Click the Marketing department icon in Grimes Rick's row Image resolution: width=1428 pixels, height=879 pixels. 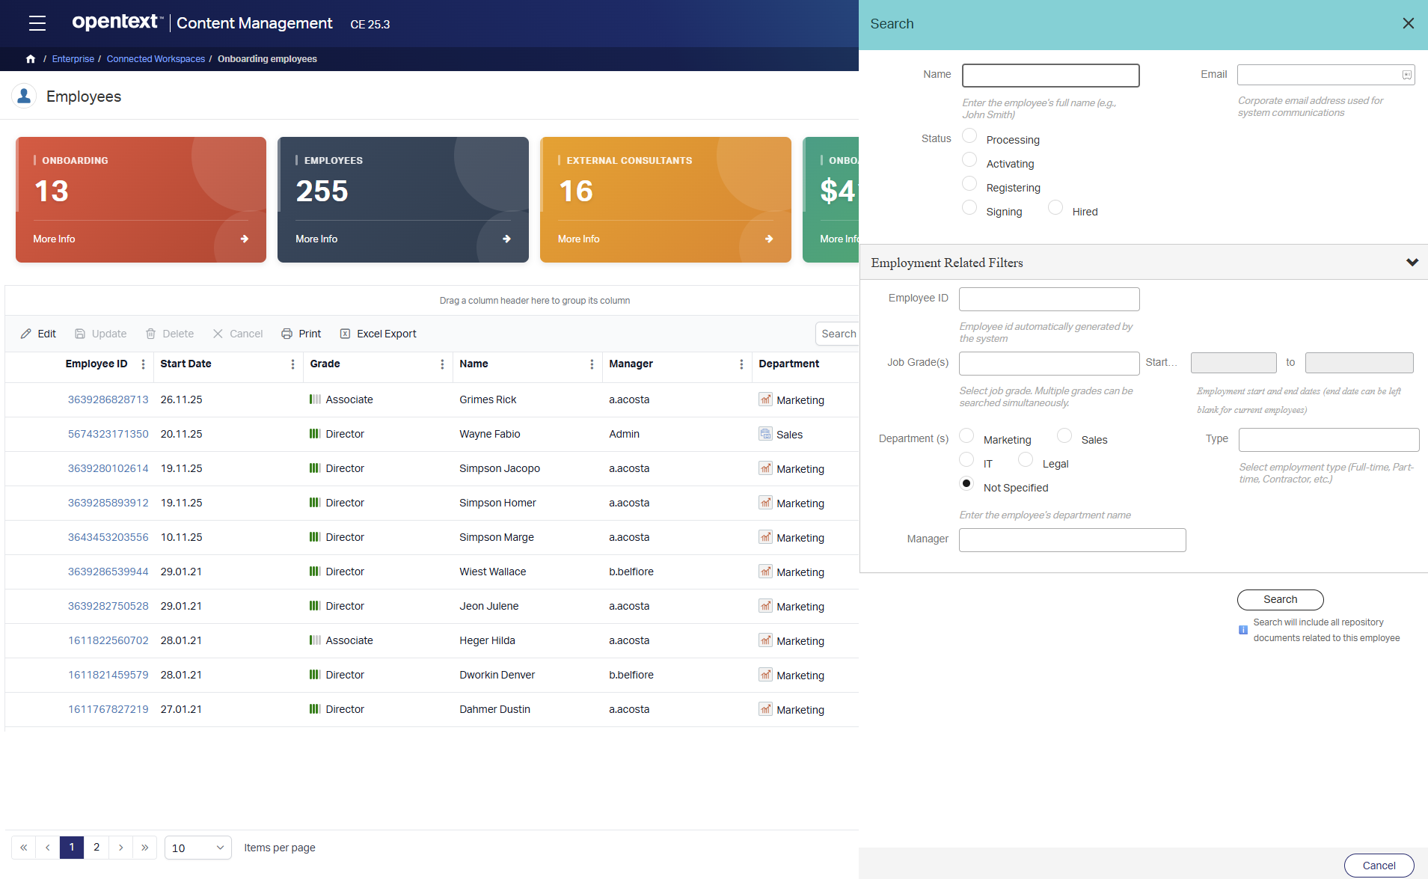[764, 399]
